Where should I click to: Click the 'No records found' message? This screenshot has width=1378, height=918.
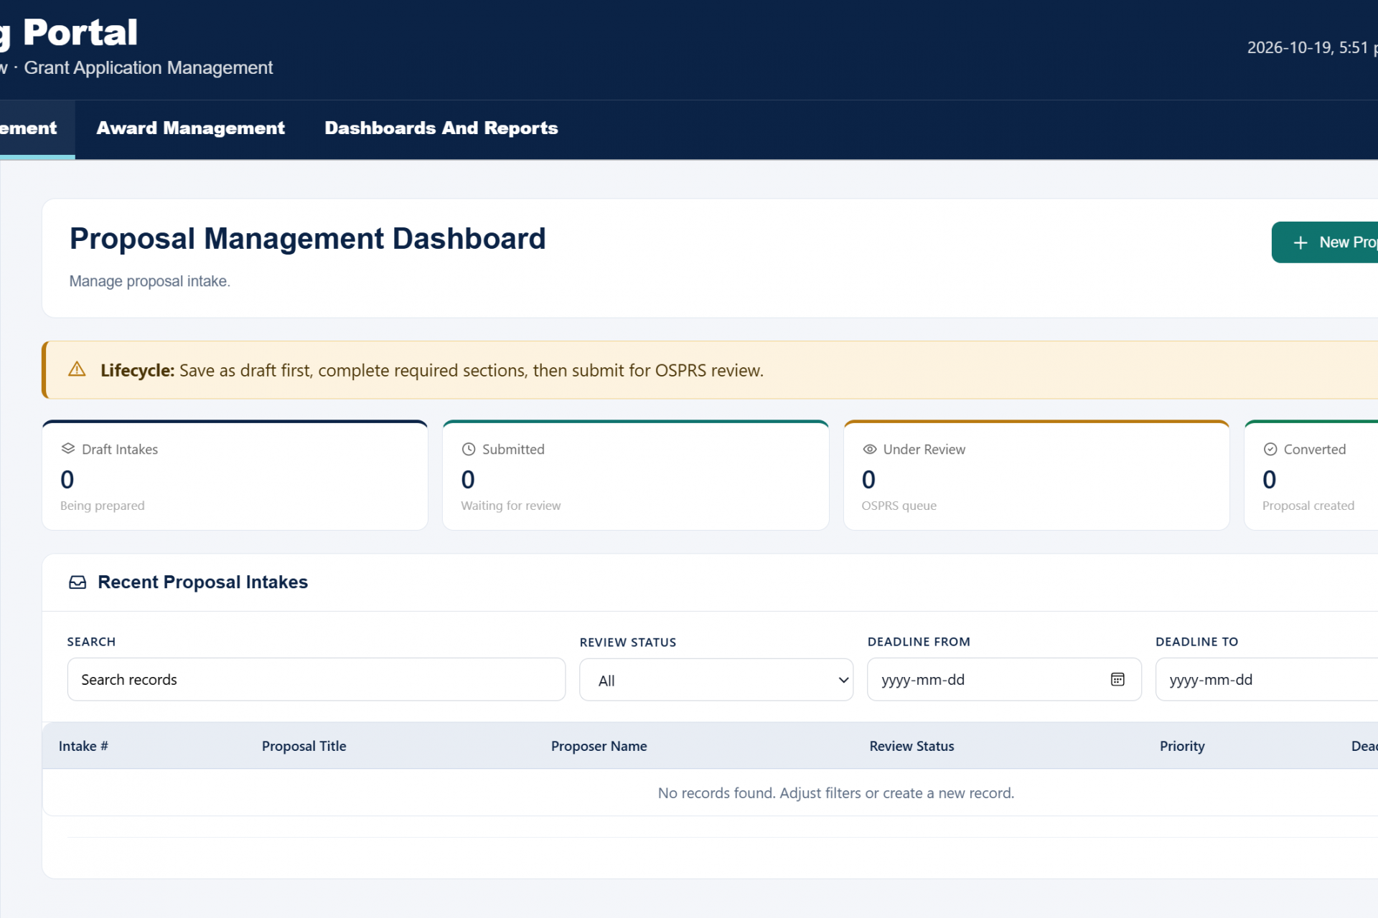836,792
